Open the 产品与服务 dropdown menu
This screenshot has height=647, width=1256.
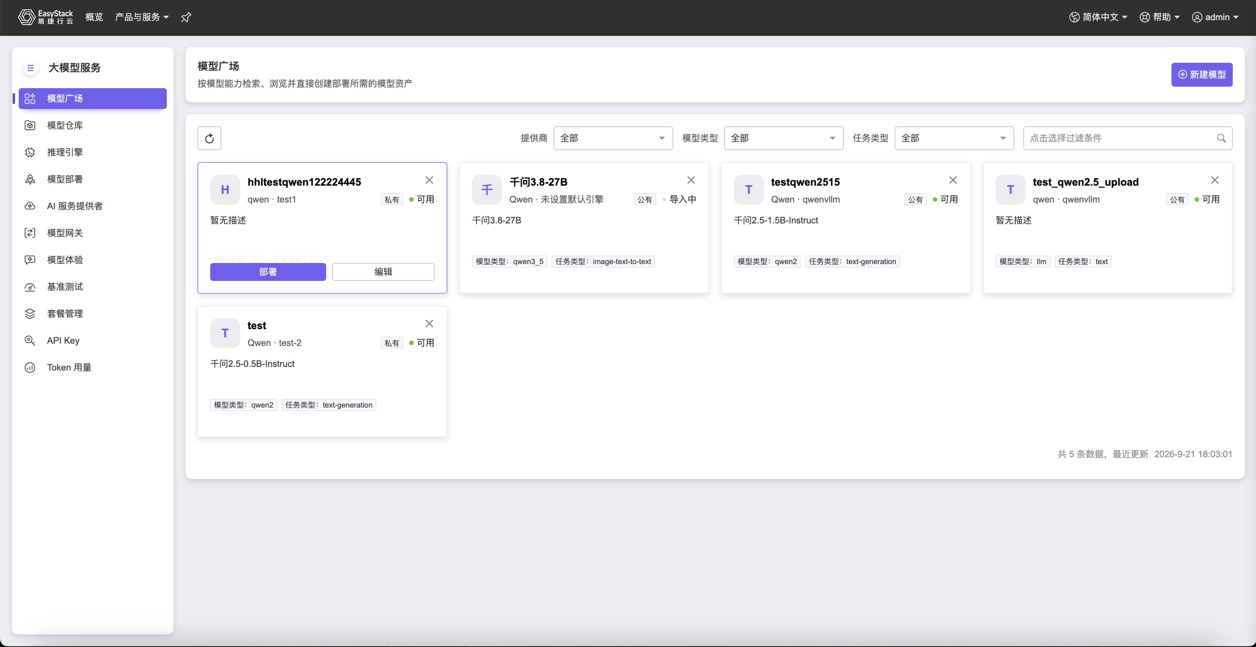(x=142, y=17)
